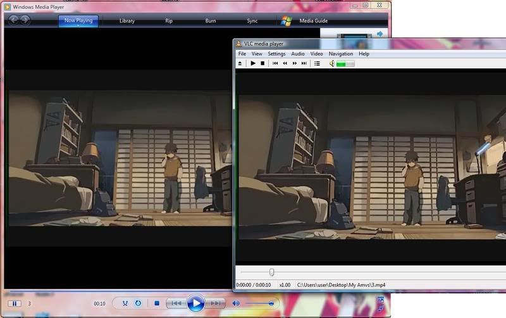The image size is (506, 318).
Task: Switch Media Player to full screen view
Action: [x=381, y=300]
